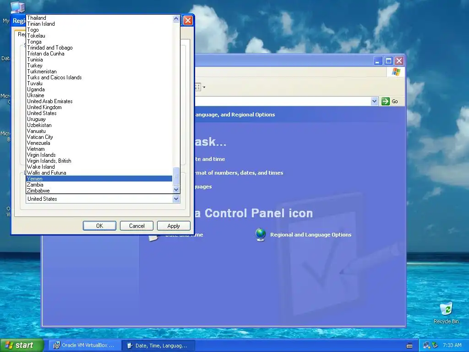Viewport: 469px width, 352px height.
Task: Select the highlighted Yemen entry
Action: (99, 179)
